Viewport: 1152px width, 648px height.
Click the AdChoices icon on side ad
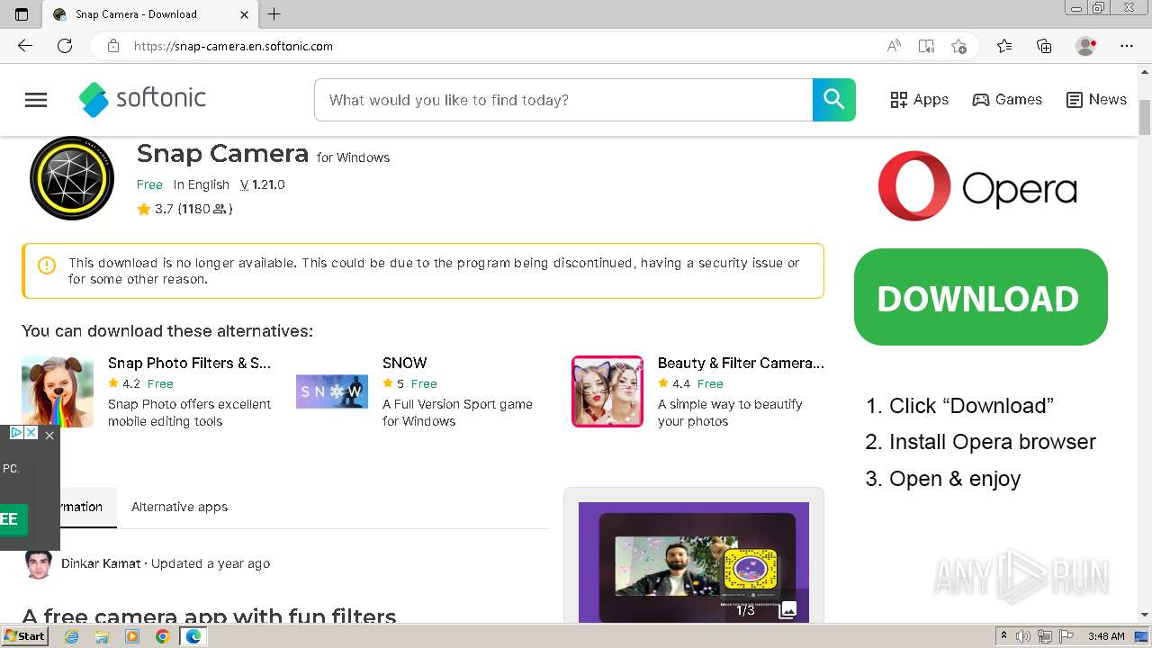pos(16,433)
